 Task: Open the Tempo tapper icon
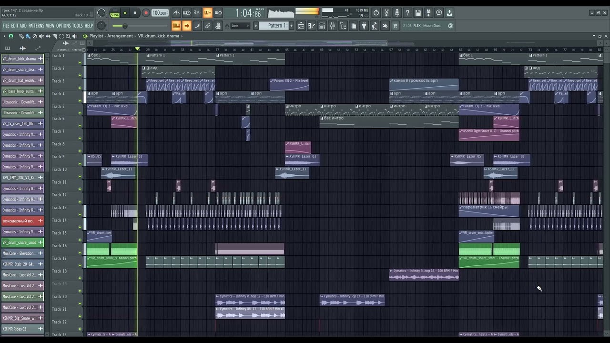tap(375, 26)
